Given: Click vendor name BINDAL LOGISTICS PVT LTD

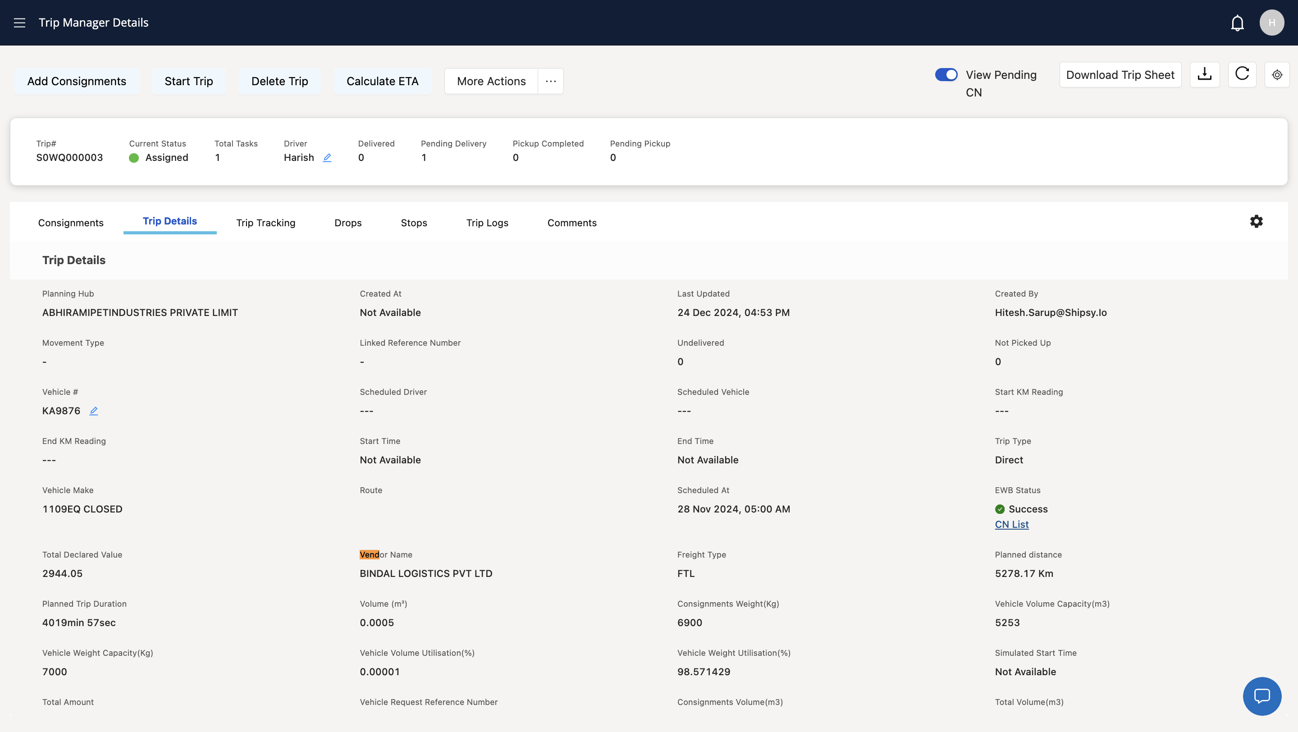Looking at the screenshot, I should click(426, 574).
